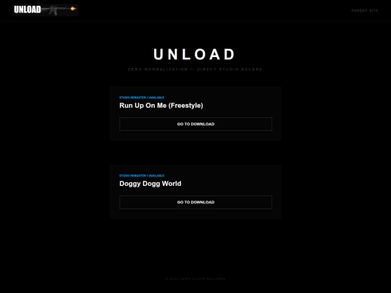This screenshot has height=293, width=391.
Task: Click the Studio Remaster label above Run Up On Me
Action: click(x=142, y=98)
